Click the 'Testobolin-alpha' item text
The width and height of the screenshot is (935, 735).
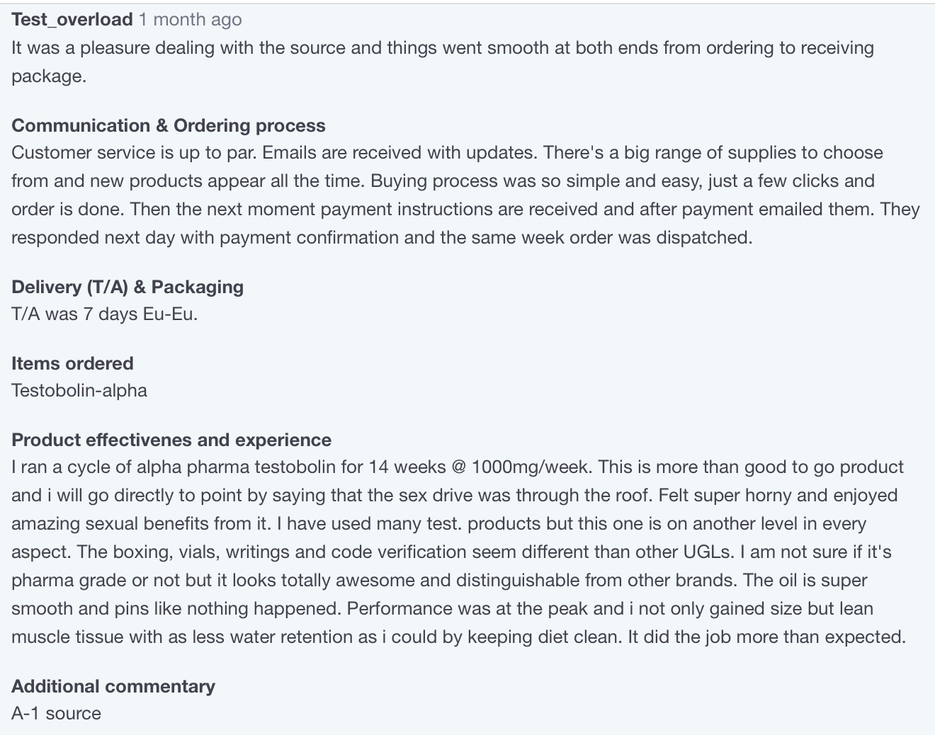(x=79, y=390)
